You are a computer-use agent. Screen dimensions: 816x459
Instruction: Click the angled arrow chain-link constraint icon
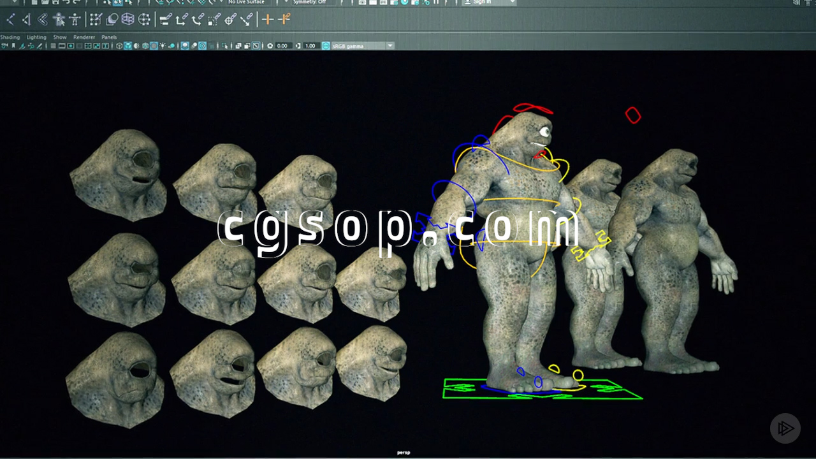click(182, 19)
